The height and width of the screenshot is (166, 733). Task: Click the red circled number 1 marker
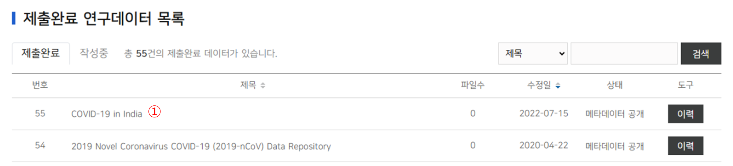click(154, 111)
